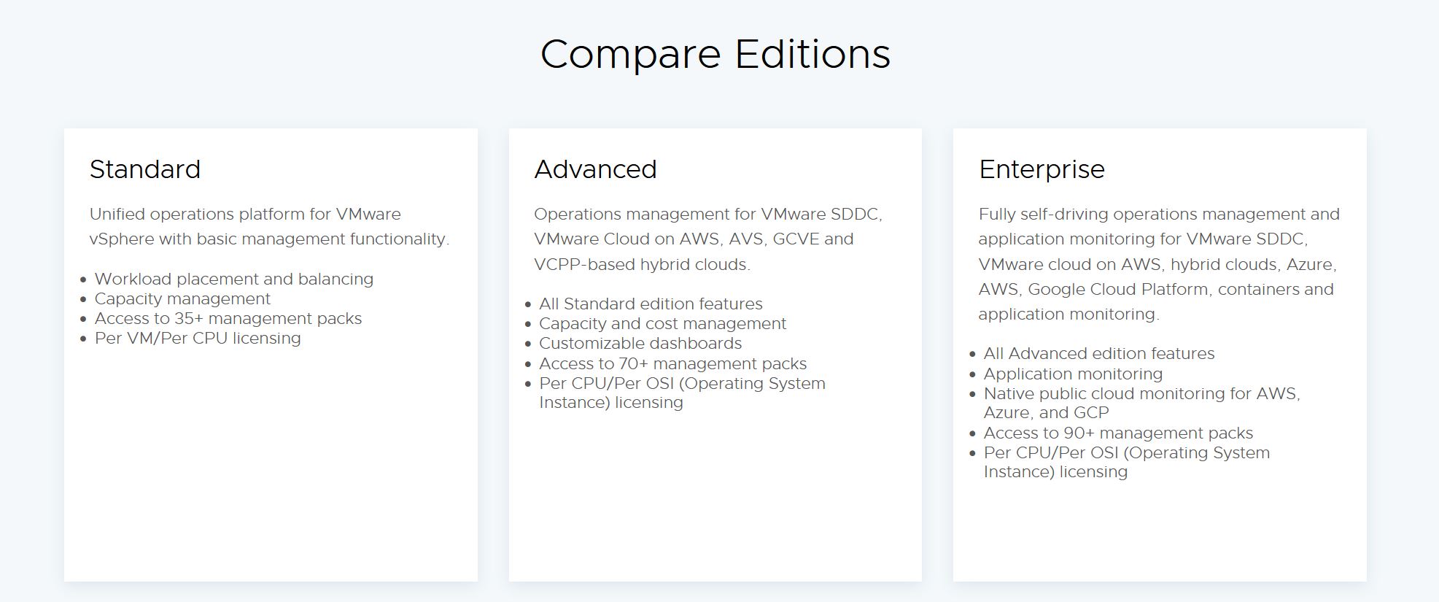Screen dimensions: 1439x602
Task: Click 'Access to 70+ management packs'
Action: (672, 363)
